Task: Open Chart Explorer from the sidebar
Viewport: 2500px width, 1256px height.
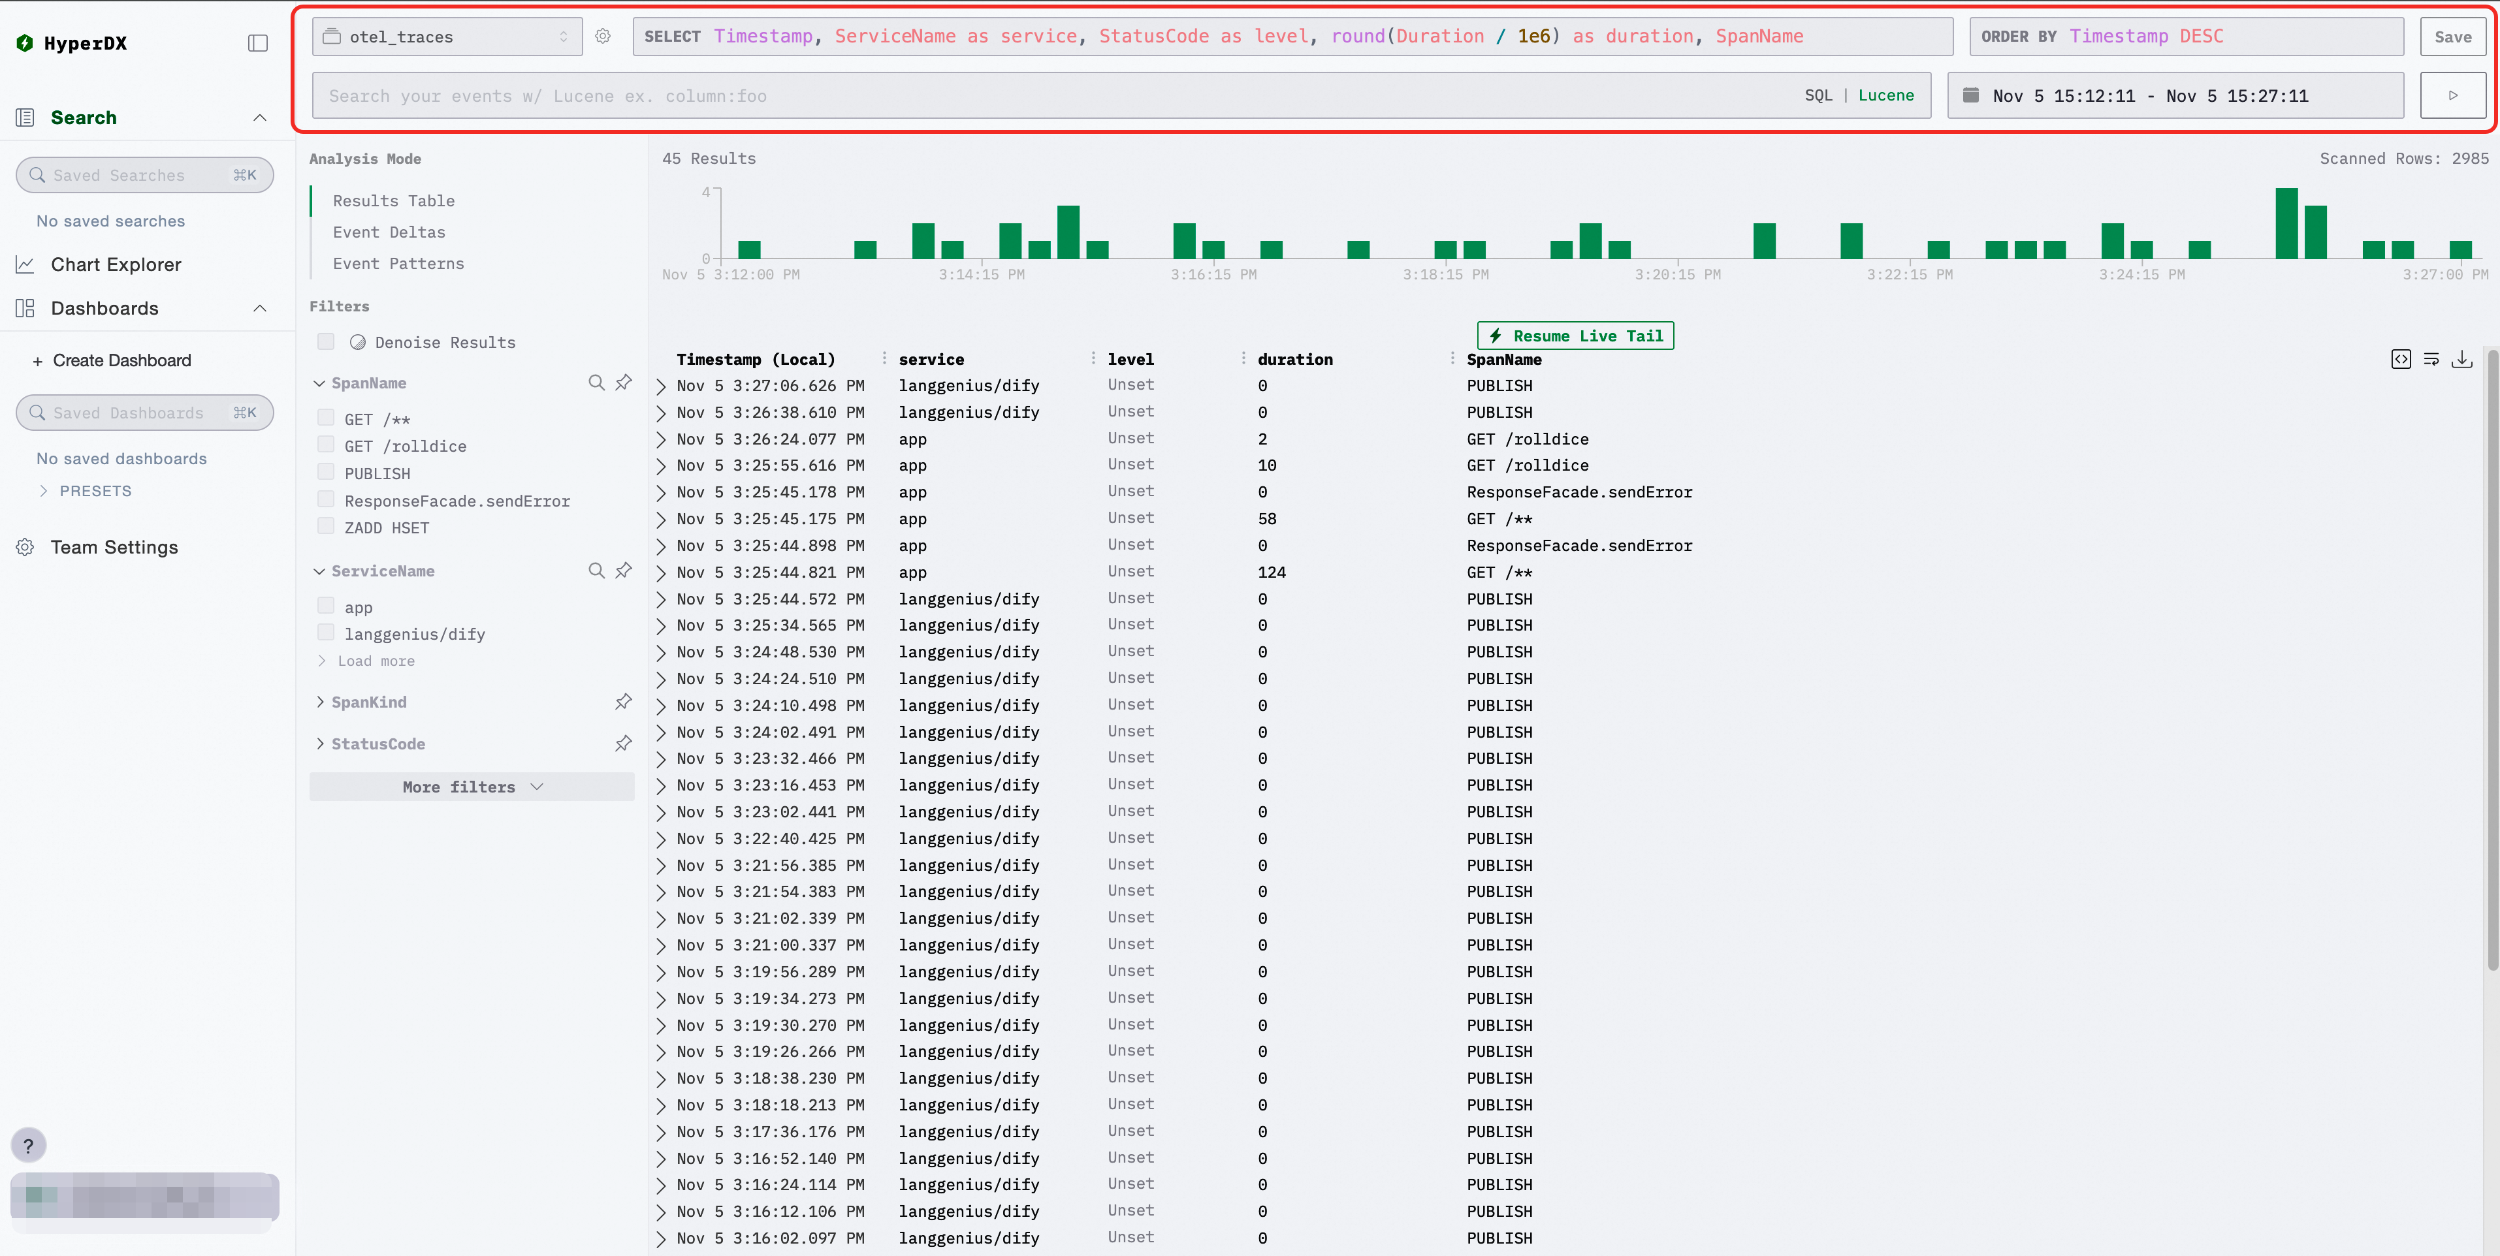Action: (116, 265)
